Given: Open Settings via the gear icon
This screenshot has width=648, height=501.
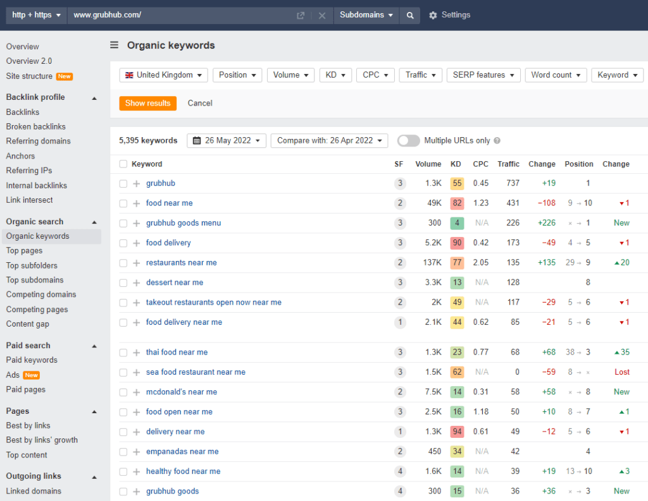Looking at the screenshot, I should click(433, 15).
